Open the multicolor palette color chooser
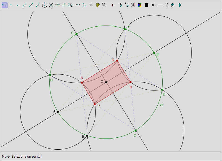 (140, 5)
